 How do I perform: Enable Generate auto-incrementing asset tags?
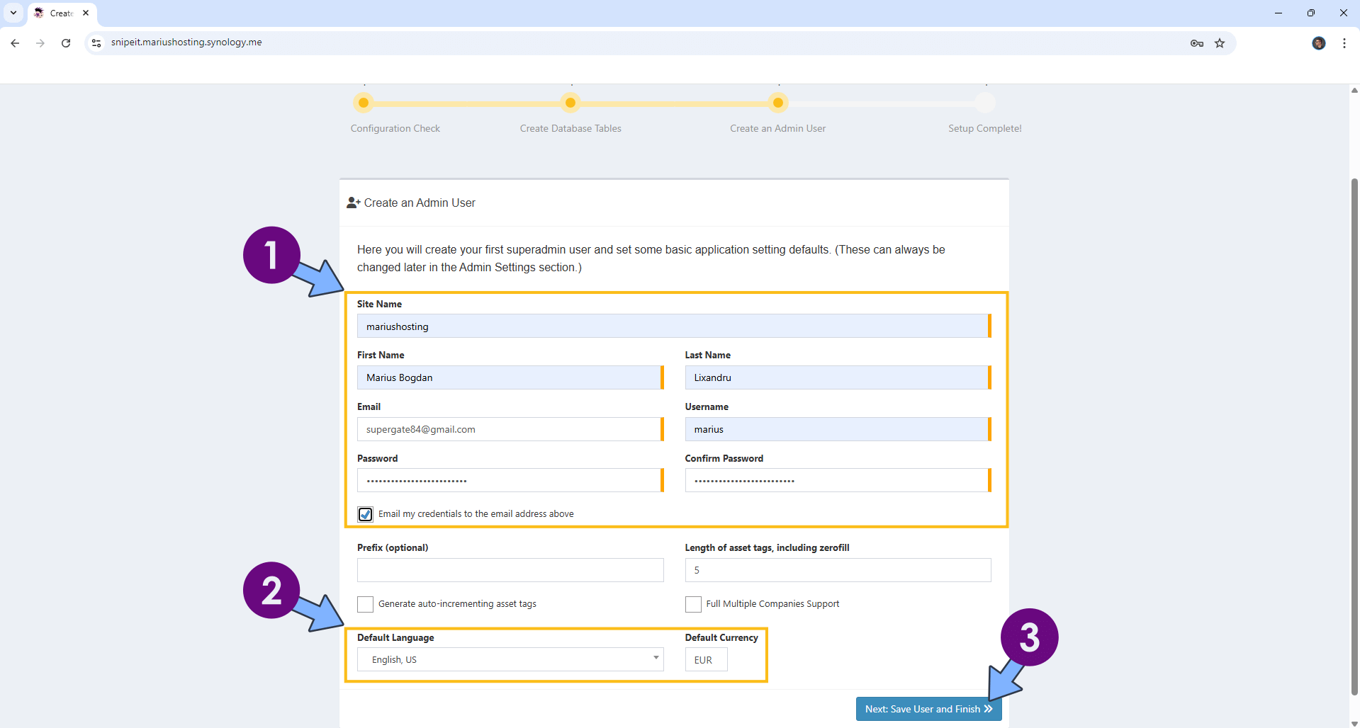click(365, 604)
